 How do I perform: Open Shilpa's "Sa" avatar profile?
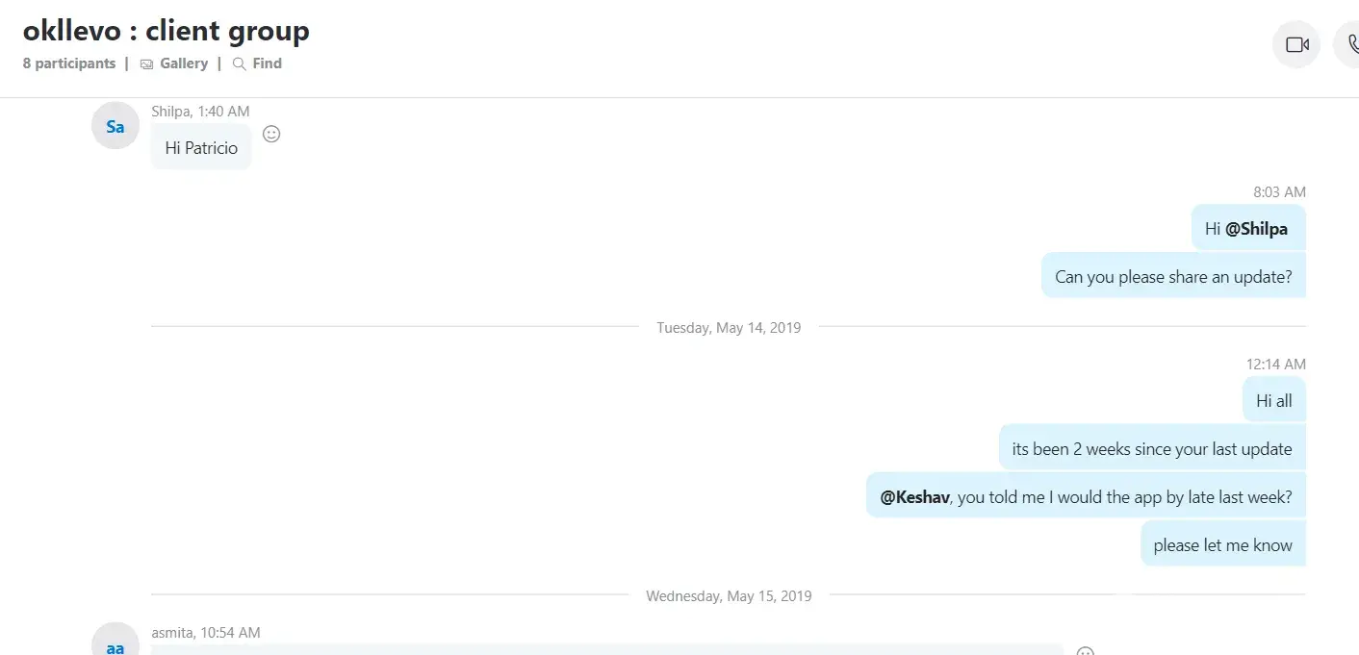pyautogui.click(x=115, y=126)
